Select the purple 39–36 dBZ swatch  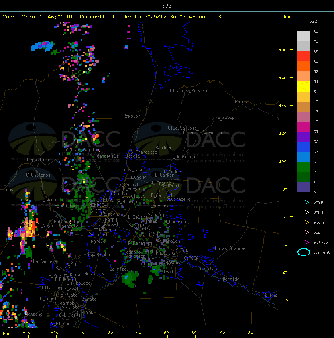point(303,136)
